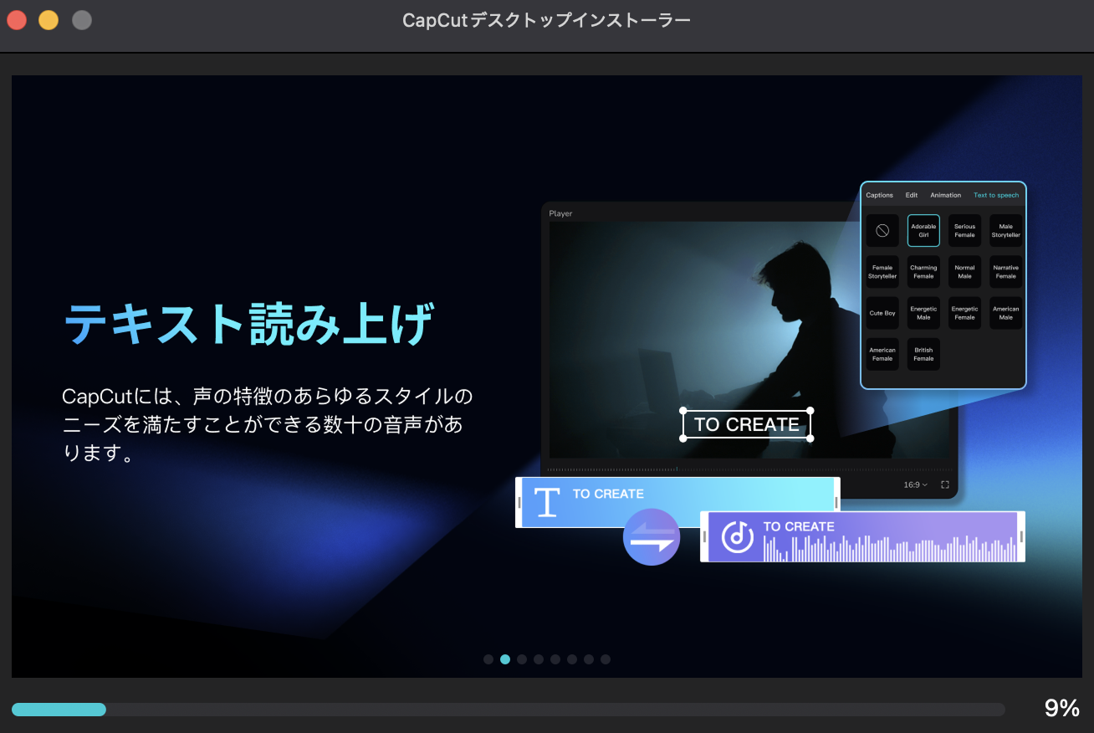Go to the eighth slide indicator dot
Image resolution: width=1094 pixels, height=733 pixels.
(x=606, y=659)
